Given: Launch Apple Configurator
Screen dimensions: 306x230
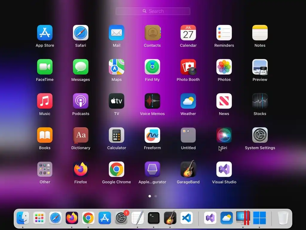Looking at the screenshot, I should pos(152,169).
